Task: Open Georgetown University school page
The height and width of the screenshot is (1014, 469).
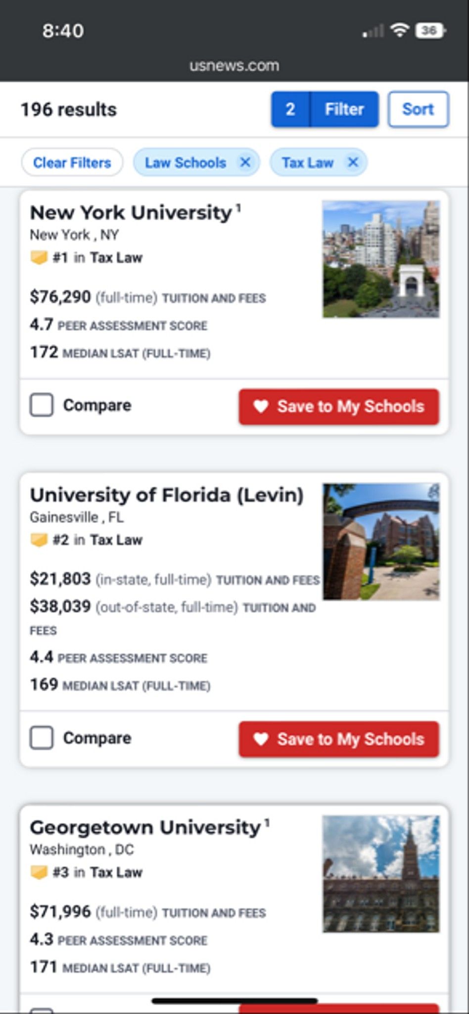Action: (145, 827)
